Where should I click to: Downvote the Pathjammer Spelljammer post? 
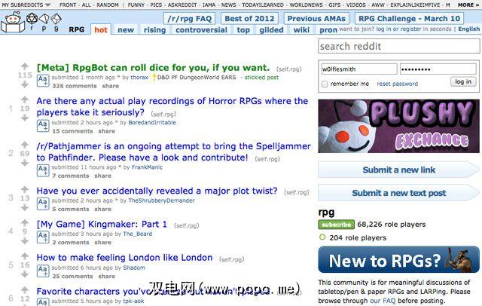pyautogui.click(x=25, y=164)
